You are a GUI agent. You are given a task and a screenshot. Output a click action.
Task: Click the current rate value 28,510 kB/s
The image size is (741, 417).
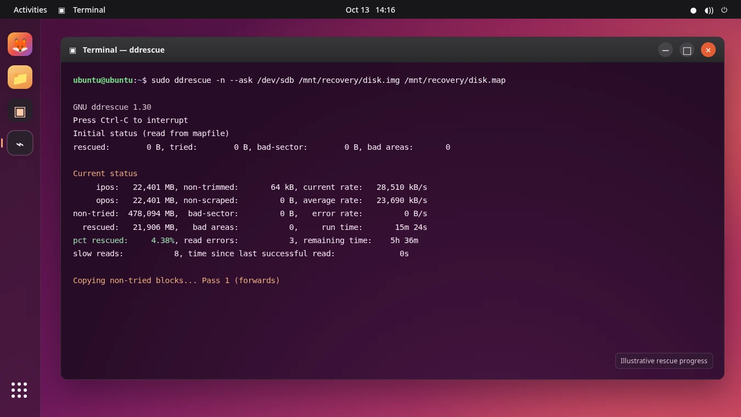click(402, 187)
